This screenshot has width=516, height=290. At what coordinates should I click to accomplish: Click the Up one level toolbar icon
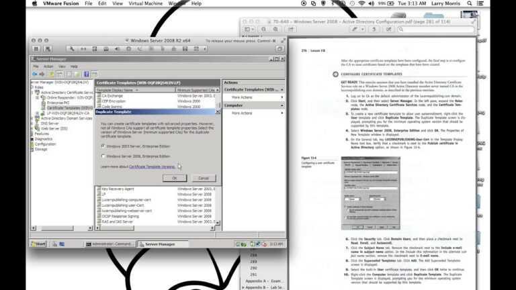coord(52,75)
